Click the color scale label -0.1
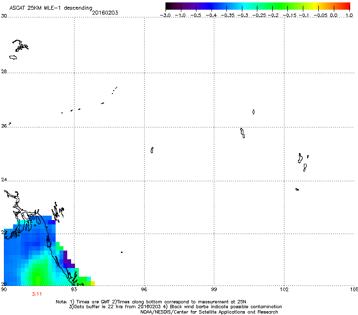The width and height of the screenshot is (358, 315). 304,16
